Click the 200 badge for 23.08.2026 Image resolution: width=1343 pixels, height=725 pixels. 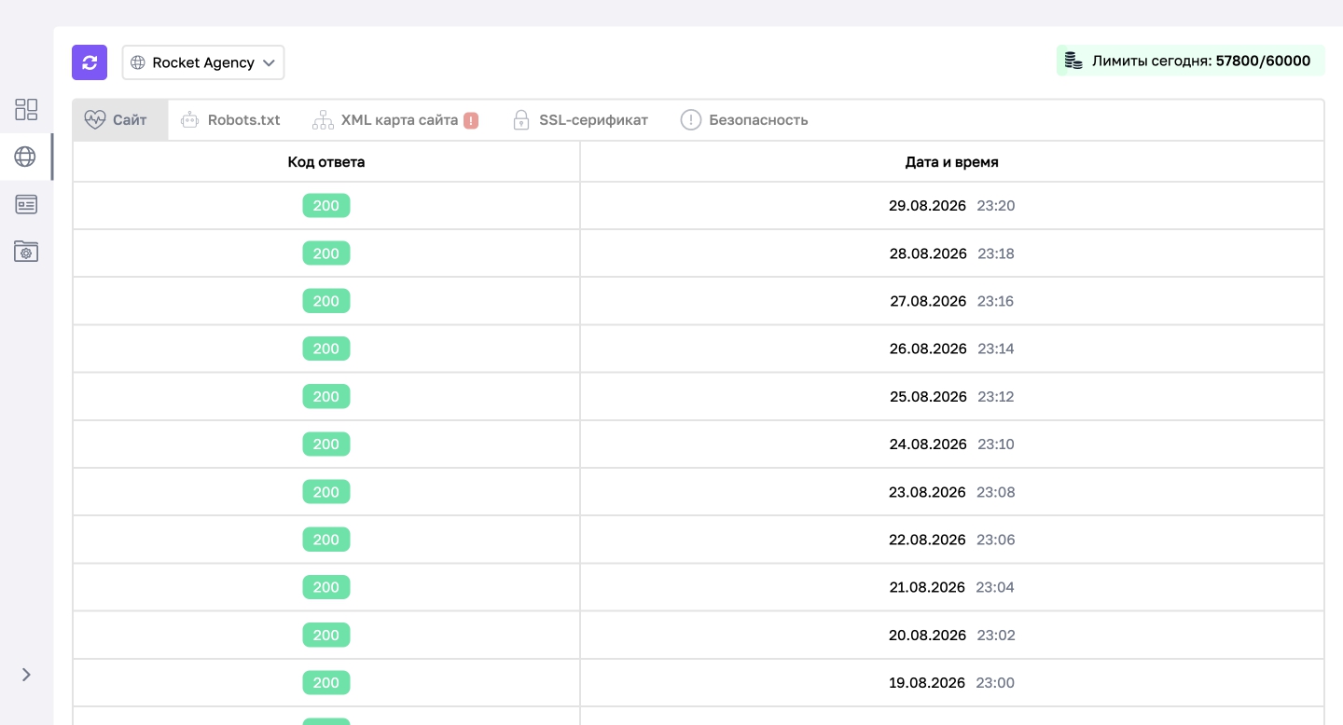click(x=326, y=492)
